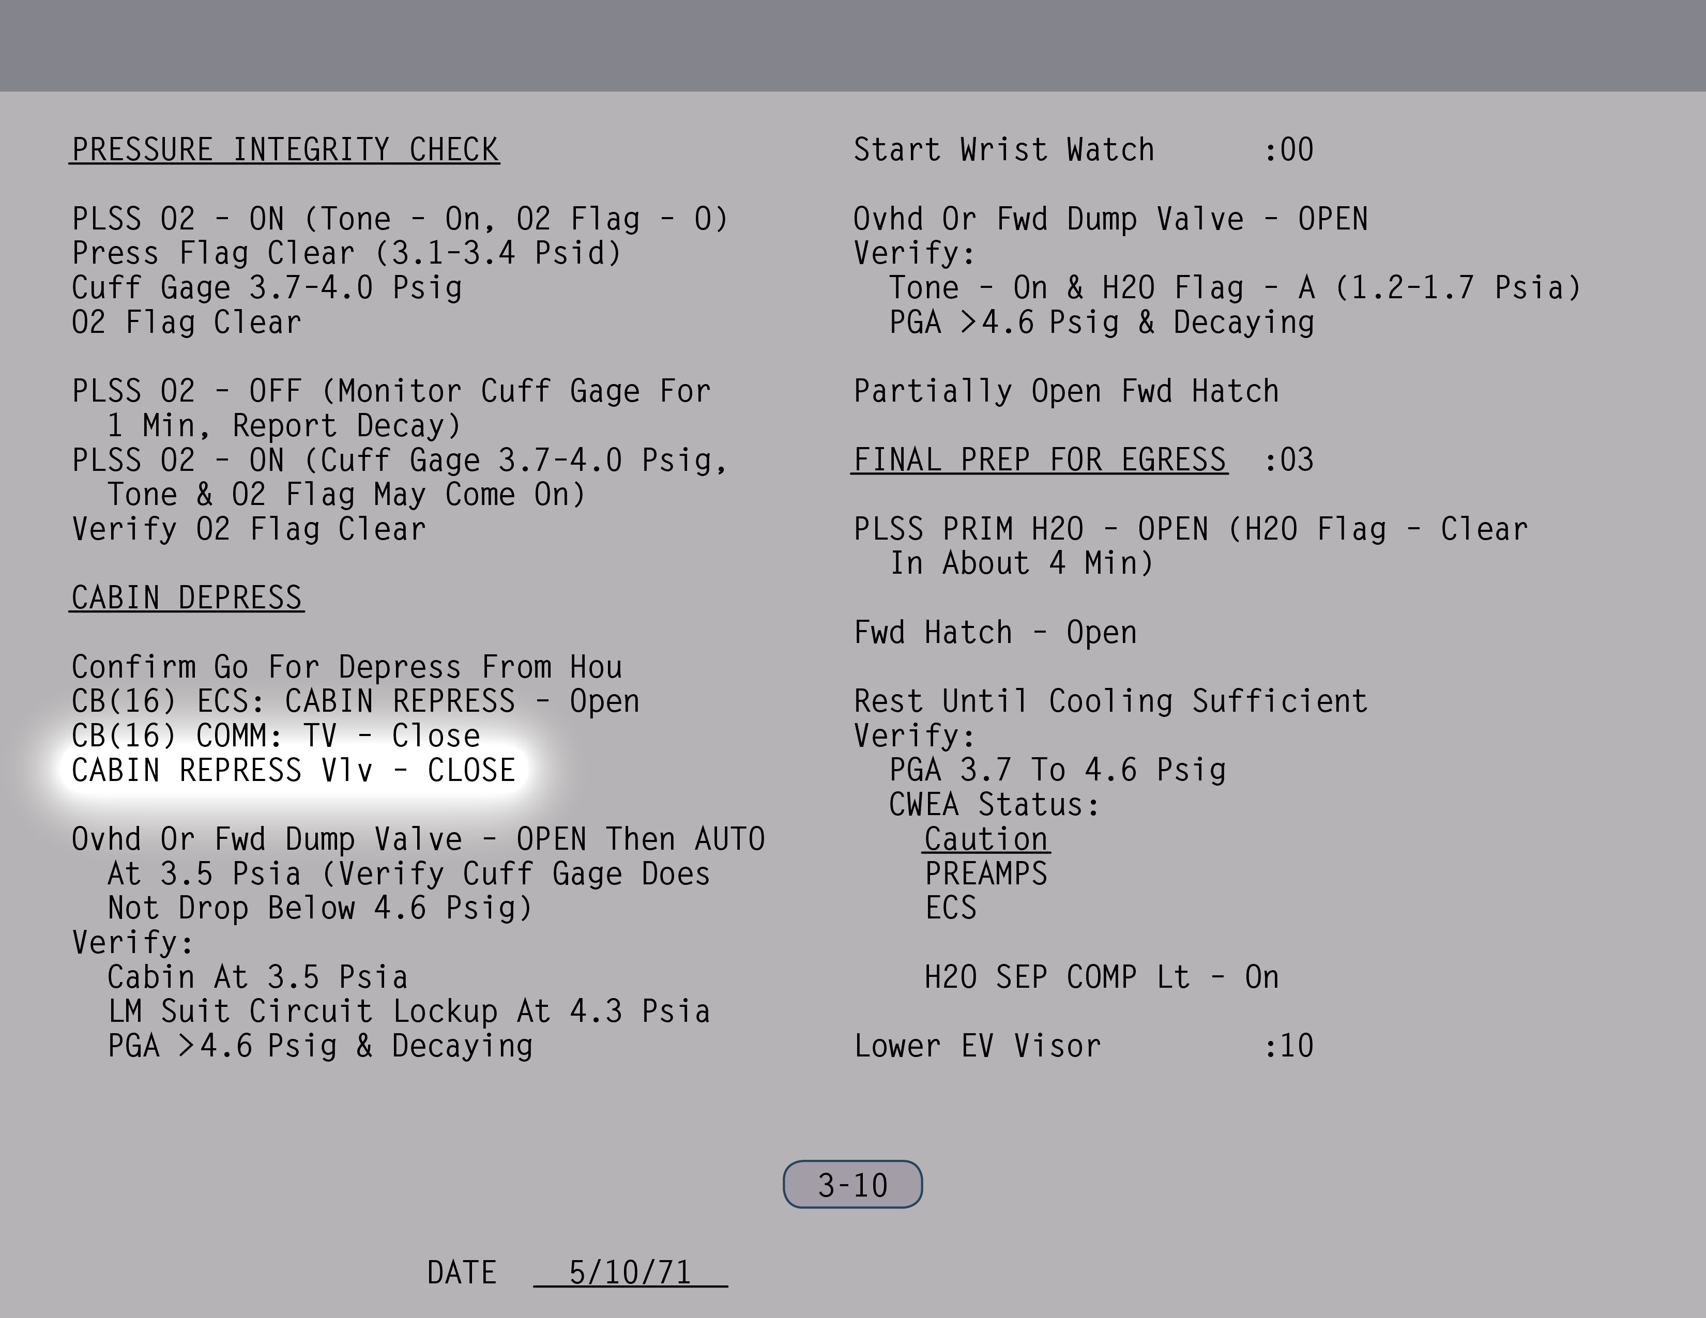
Task: Click the FINAL PREP FOR EGRESS heading
Action: (1039, 460)
